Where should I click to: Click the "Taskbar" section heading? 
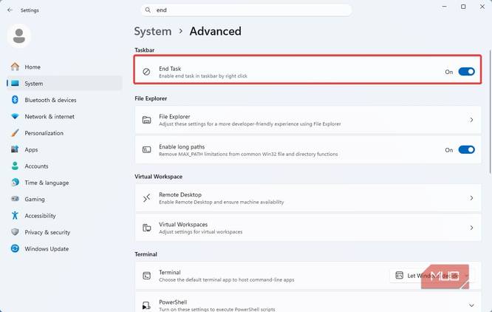pyautogui.click(x=144, y=50)
